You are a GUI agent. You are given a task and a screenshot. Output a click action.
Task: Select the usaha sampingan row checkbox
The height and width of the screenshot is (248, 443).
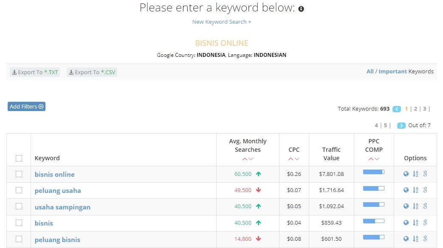coord(19,206)
